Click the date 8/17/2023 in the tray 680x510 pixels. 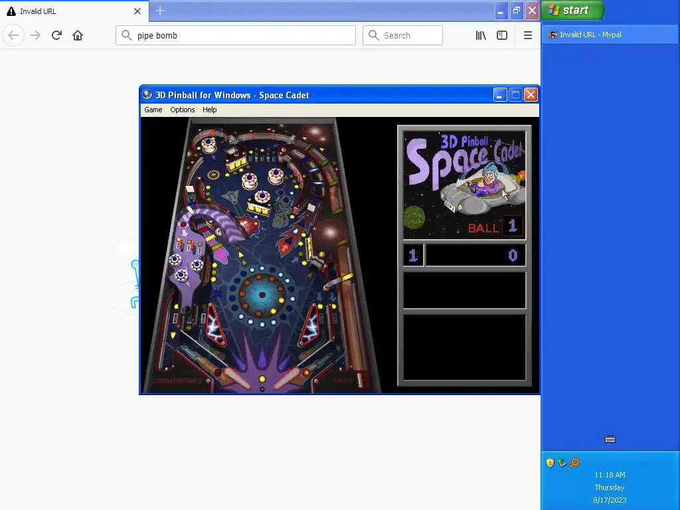610,500
